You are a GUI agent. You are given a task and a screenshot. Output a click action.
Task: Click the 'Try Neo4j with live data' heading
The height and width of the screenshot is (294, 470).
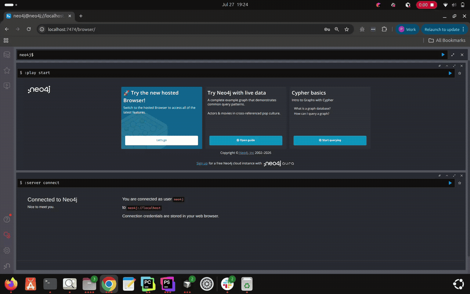(x=237, y=93)
